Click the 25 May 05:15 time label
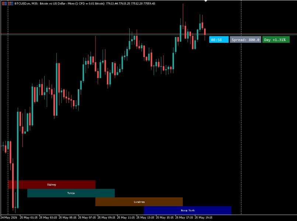297x221 pixels. (68, 218)
